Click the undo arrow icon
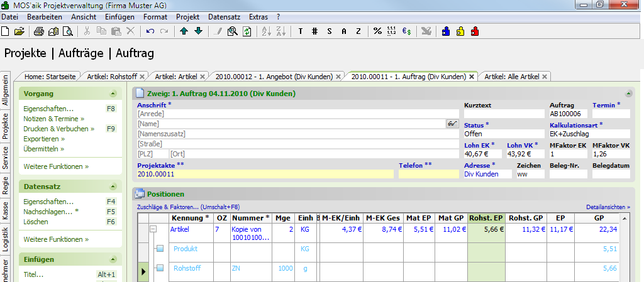The width and height of the screenshot is (644, 282). [x=150, y=31]
